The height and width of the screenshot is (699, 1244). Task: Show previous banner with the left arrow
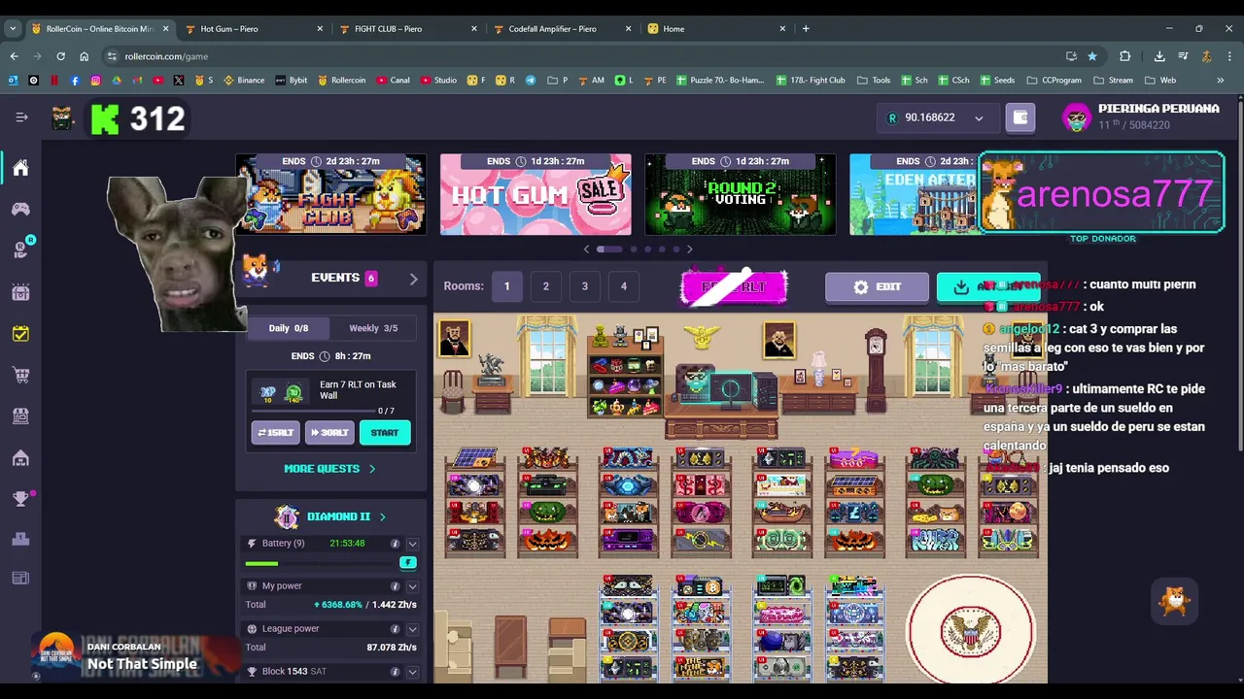[586, 250]
